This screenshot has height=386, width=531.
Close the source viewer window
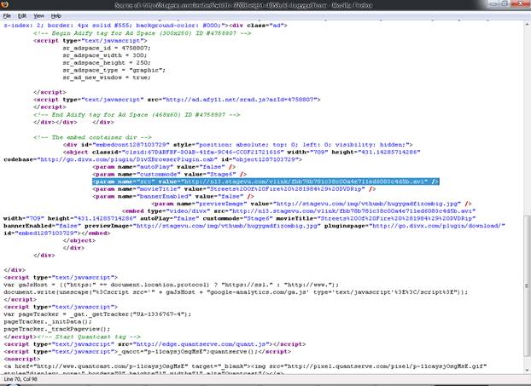pyautogui.click(x=520, y=3)
